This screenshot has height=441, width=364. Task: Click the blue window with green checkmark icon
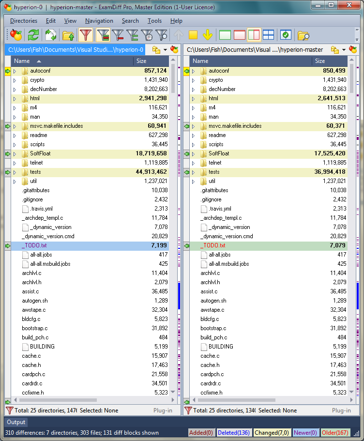[286, 35]
